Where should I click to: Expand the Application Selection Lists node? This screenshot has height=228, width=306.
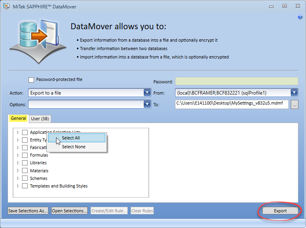[18, 132]
